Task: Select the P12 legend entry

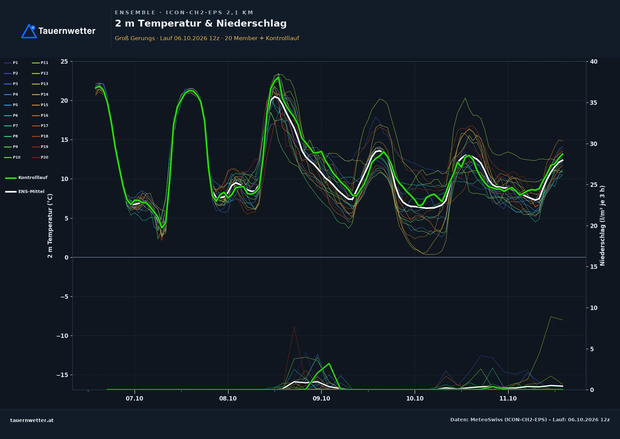Action: (40, 73)
